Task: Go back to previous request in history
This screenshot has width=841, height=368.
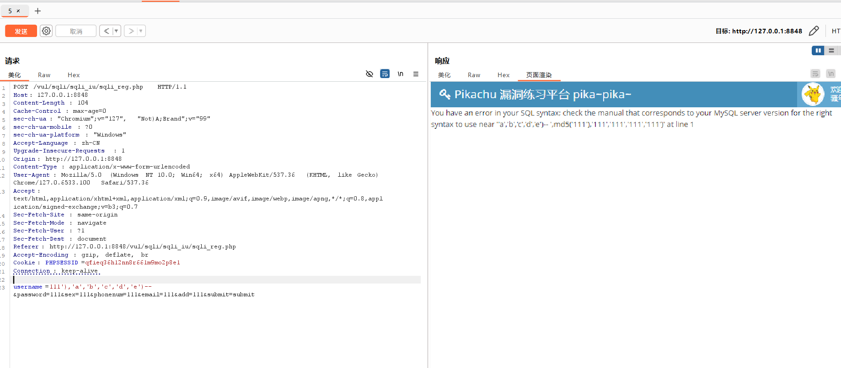Action: (x=107, y=31)
